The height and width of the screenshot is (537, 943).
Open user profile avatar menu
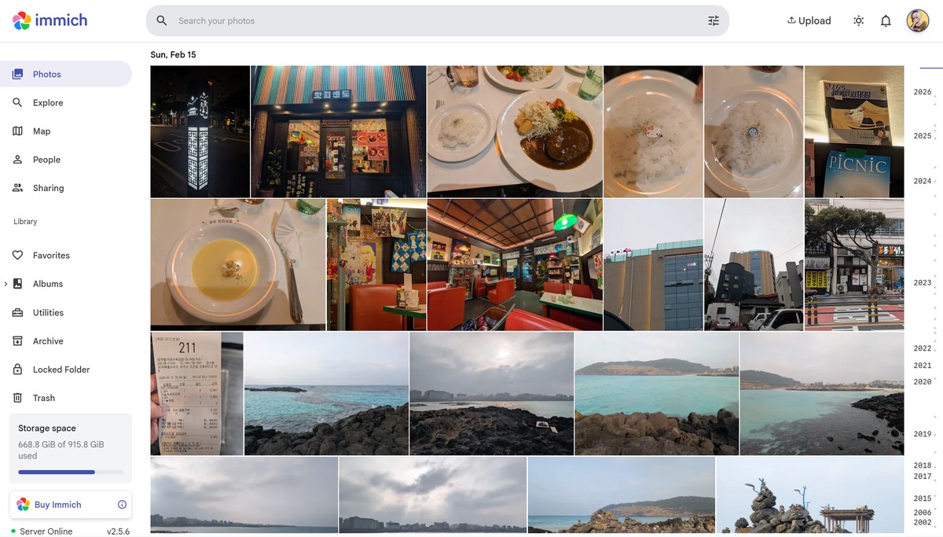(917, 21)
